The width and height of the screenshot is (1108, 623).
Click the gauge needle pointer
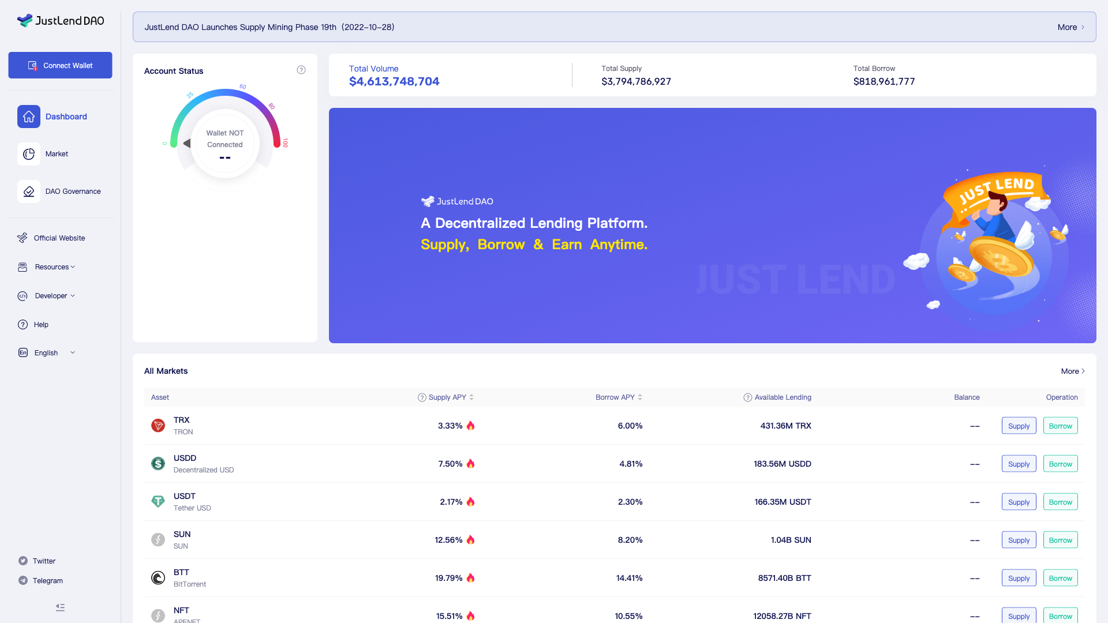coord(186,143)
